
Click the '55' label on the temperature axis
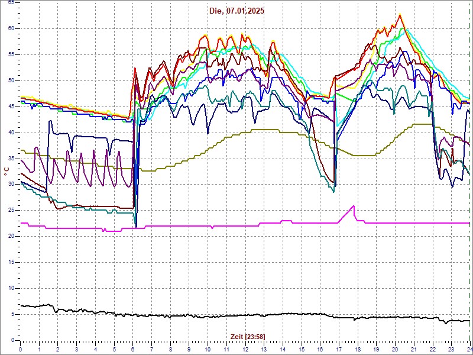point(11,54)
